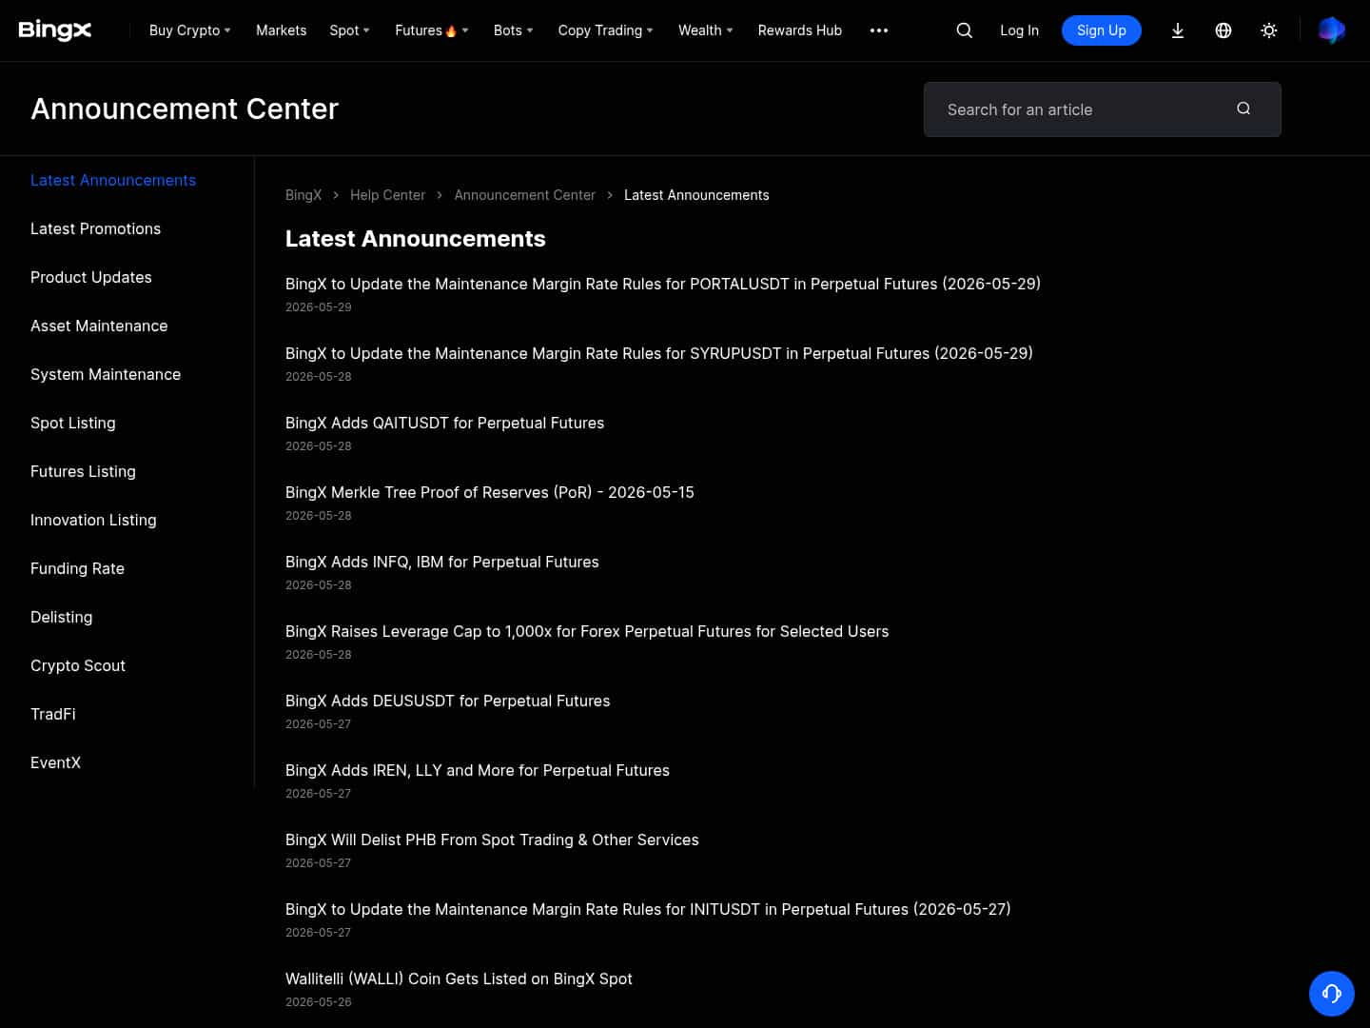Open the customer support headset button

[x=1332, y=994]
